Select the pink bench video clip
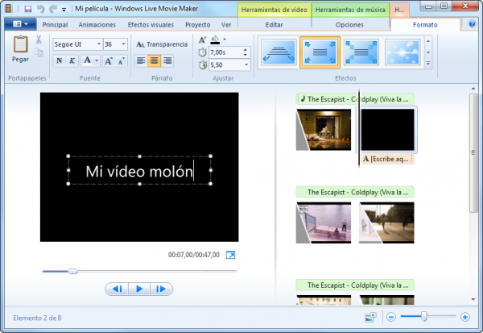The height and width of the screenshot is (333, 483). tap(324, 223)
